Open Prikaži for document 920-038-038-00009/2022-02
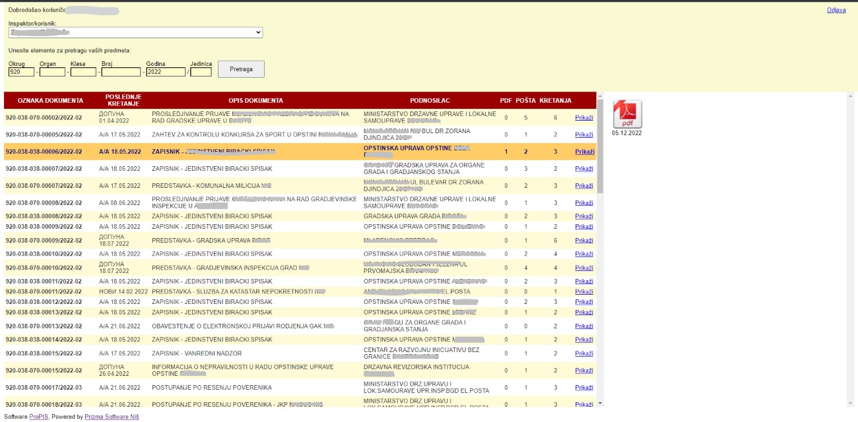This screenshot has height=422, width=858. 584,227
